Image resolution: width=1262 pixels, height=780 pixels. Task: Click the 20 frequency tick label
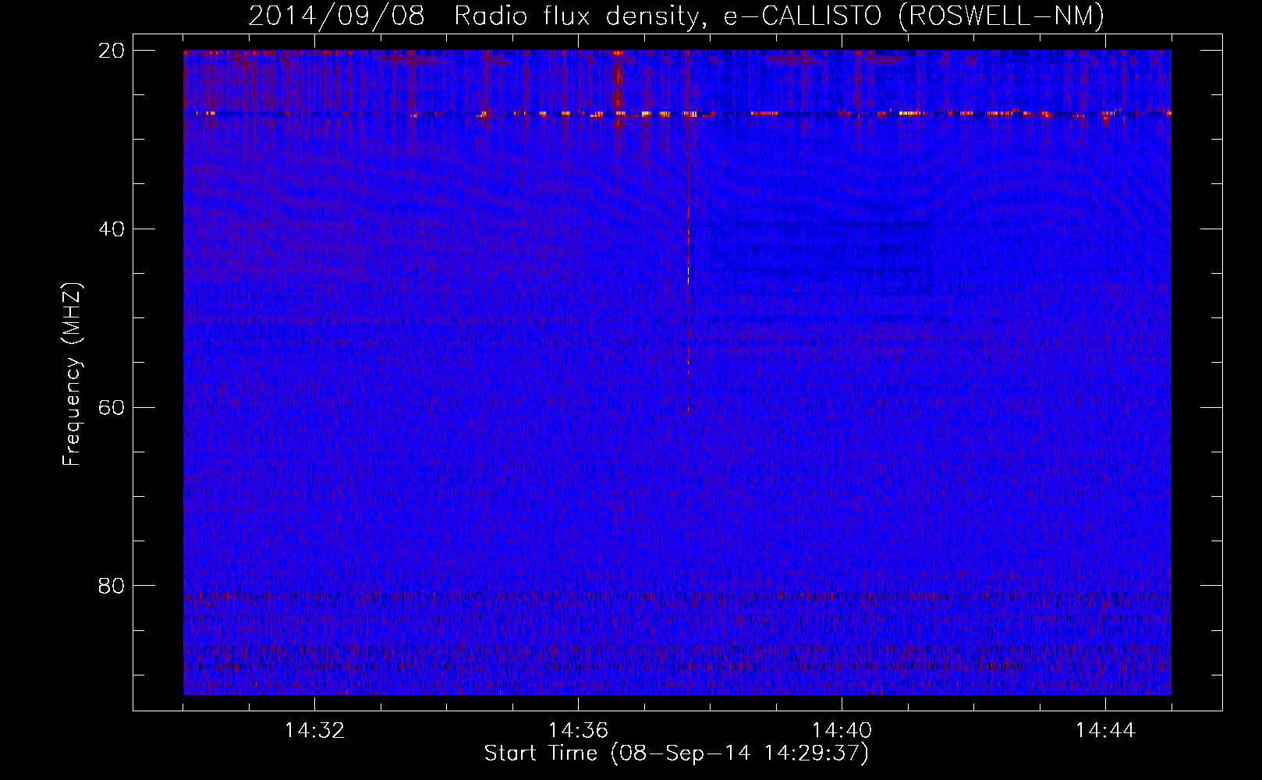111,51
